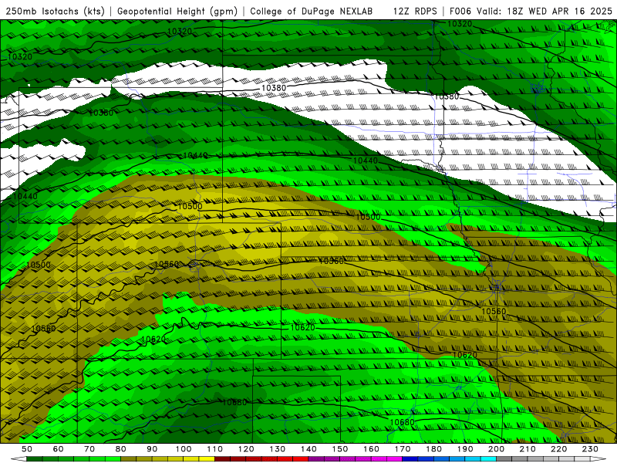Click the '140' label on the color scale
Image resolution: width=617 pixels, height=463 pixels.
point(308,449)
